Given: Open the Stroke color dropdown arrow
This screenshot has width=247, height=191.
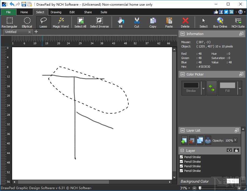Looking at the screenshot, I should point(203,88).
